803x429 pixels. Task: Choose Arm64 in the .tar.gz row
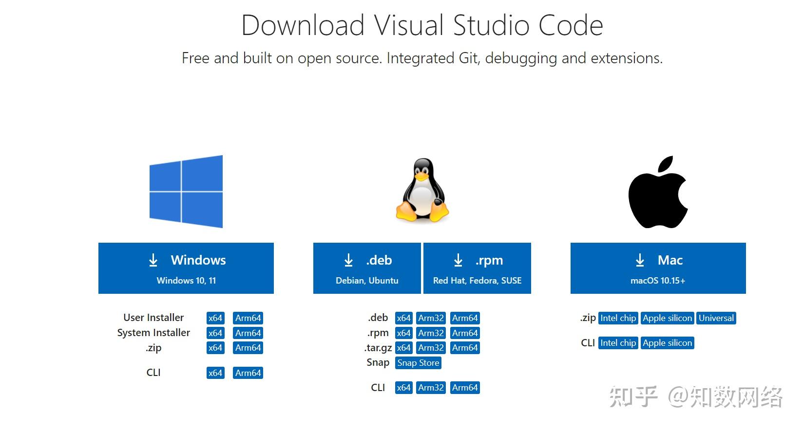tap(465, 348)
